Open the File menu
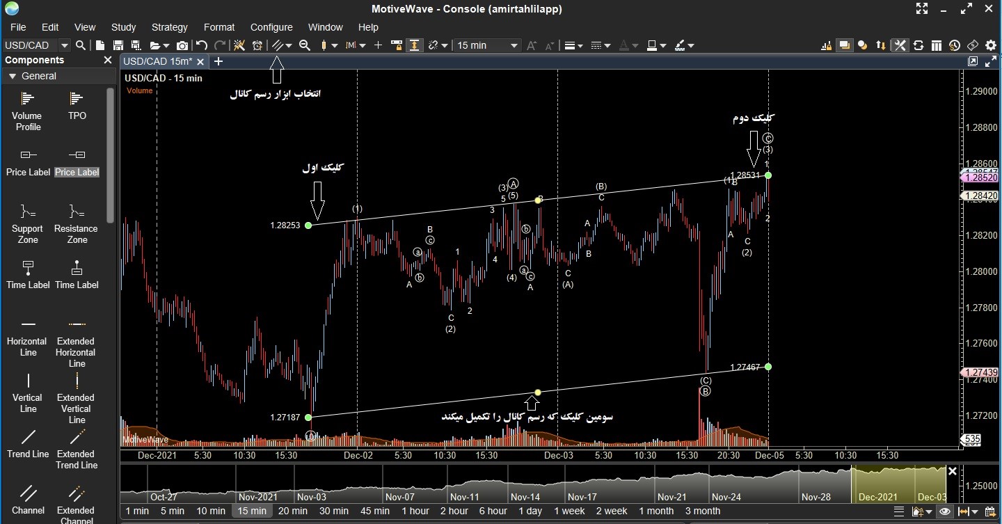This screenshot has width=1002, height=524. point(18,27)
